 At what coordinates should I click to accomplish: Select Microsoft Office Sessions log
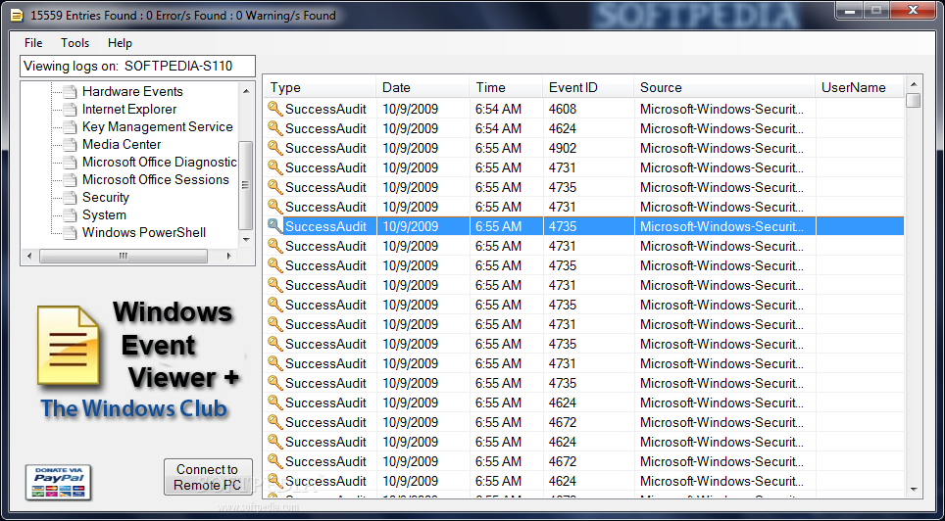point(156,179)
